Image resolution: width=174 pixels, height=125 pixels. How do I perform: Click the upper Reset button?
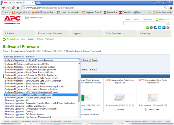click(94, 60)
